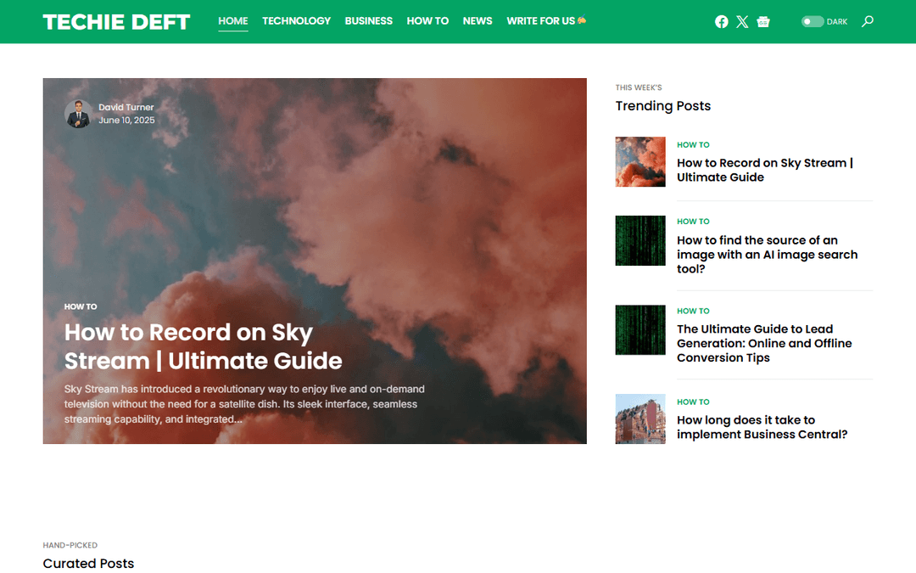Click HOW TO tag above Sky Stream trending post
This screenshot has width=916, height=573.
(x=694, y=144)
